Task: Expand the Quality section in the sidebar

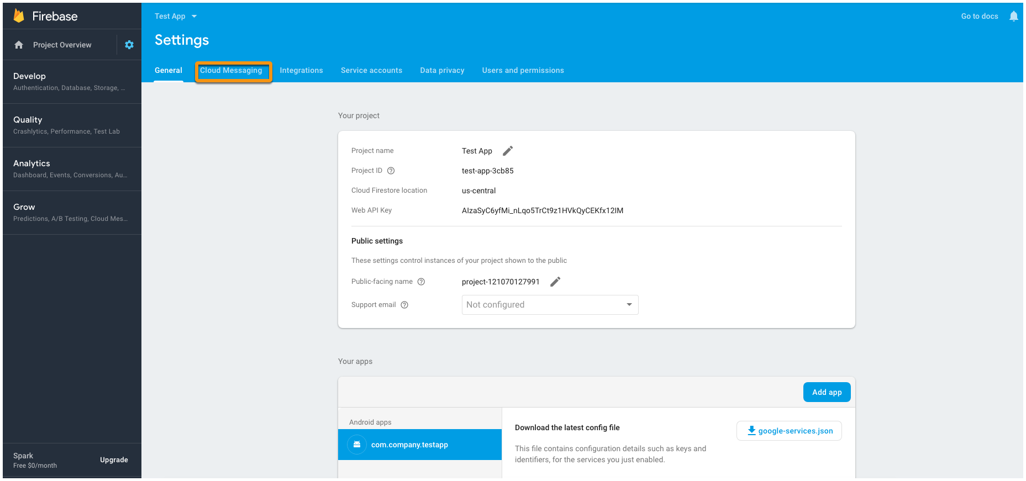Action: click(x=72, y=125)
